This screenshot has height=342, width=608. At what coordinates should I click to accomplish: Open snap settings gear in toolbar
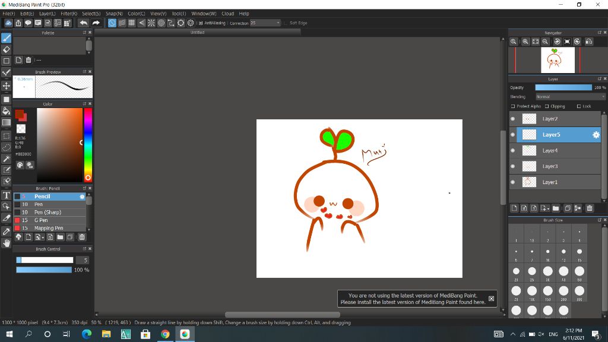[191, 23]
